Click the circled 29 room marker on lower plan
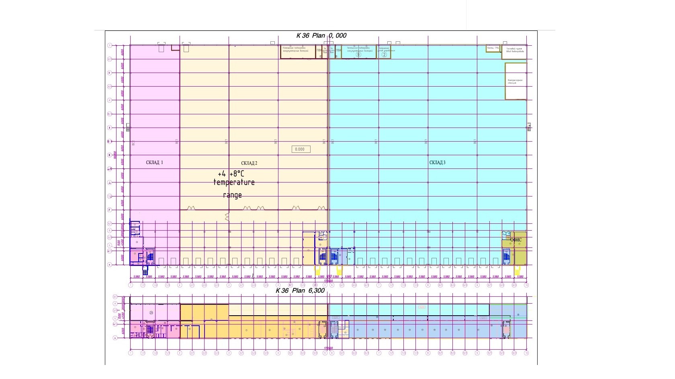Image resolution: width=675 pixels, height=379 pixels. coord(151,312)
